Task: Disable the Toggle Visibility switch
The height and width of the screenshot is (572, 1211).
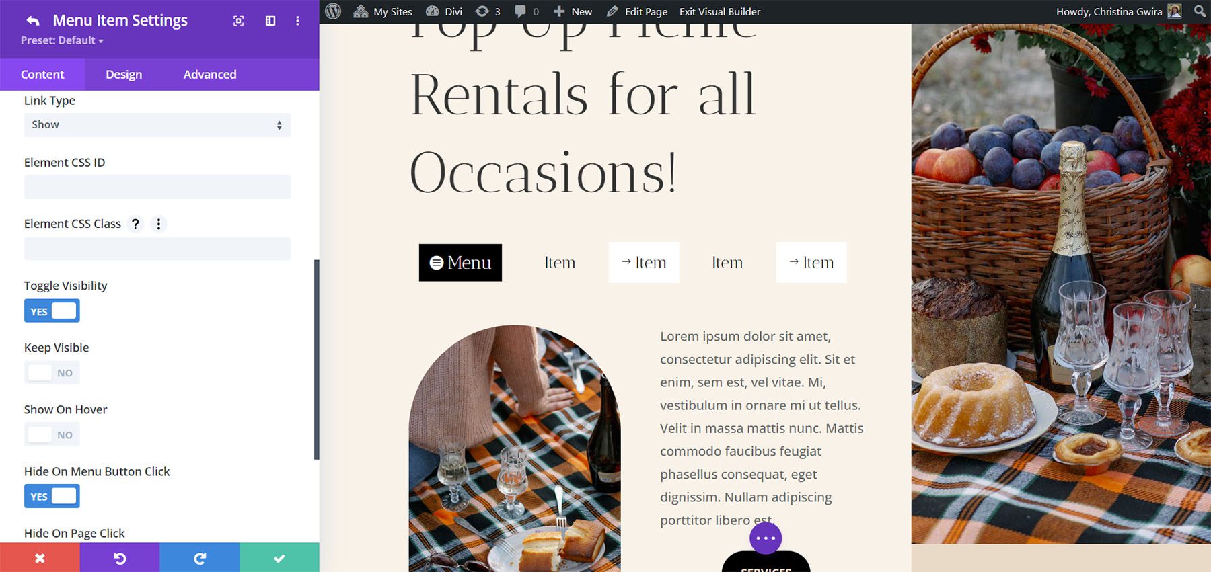Action: 52,311
